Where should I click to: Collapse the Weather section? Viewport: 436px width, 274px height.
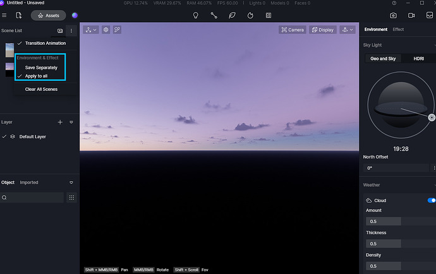click(x=435, y=185)
